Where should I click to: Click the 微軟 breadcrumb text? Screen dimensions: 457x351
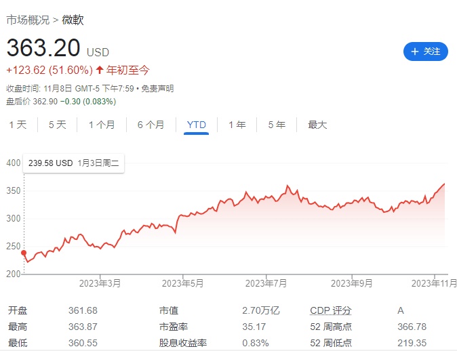[73, 20]
